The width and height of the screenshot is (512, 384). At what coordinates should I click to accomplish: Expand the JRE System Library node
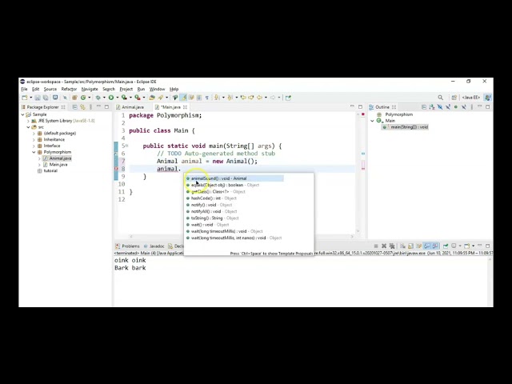pos(29,121)
